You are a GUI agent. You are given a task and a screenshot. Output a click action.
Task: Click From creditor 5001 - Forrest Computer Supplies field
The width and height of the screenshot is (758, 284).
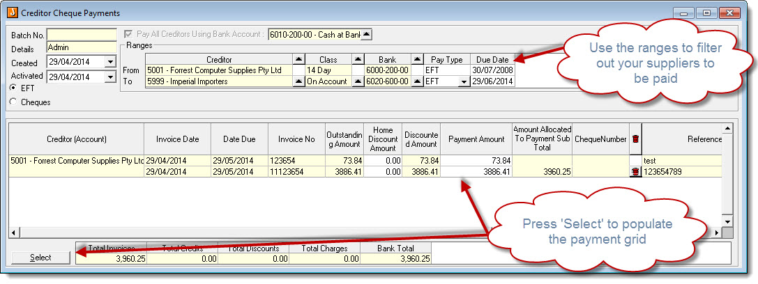(219, 70)
